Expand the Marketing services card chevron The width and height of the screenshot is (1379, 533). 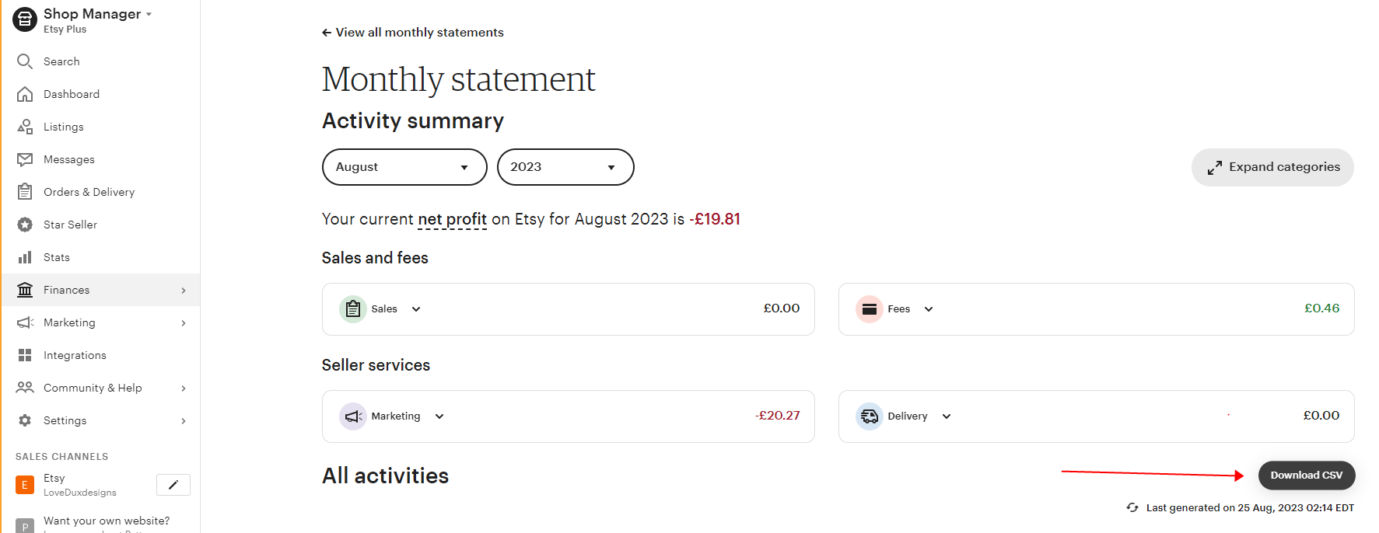[x=439, y=416]
